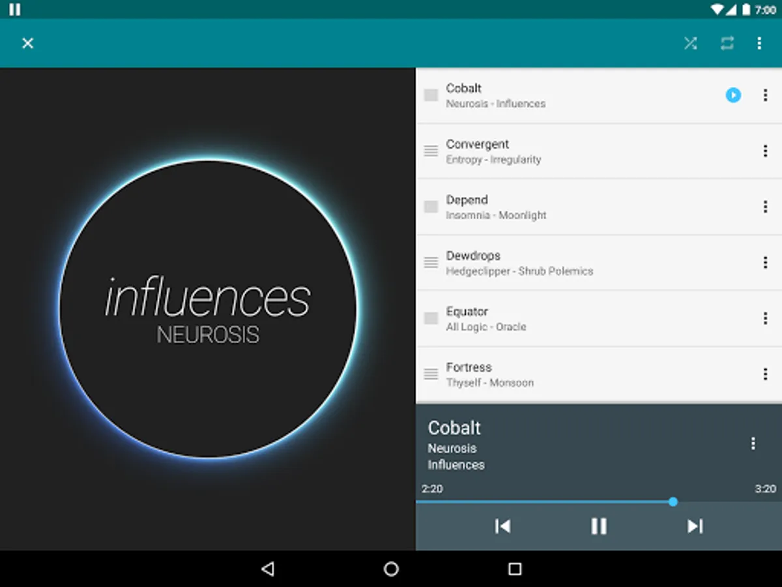Click the 7:00 clock in status bar
The image size is (782, 587).
coord(765,10)
